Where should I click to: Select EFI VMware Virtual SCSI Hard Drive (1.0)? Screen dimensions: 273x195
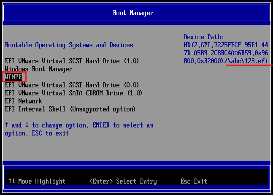[72, 61]
